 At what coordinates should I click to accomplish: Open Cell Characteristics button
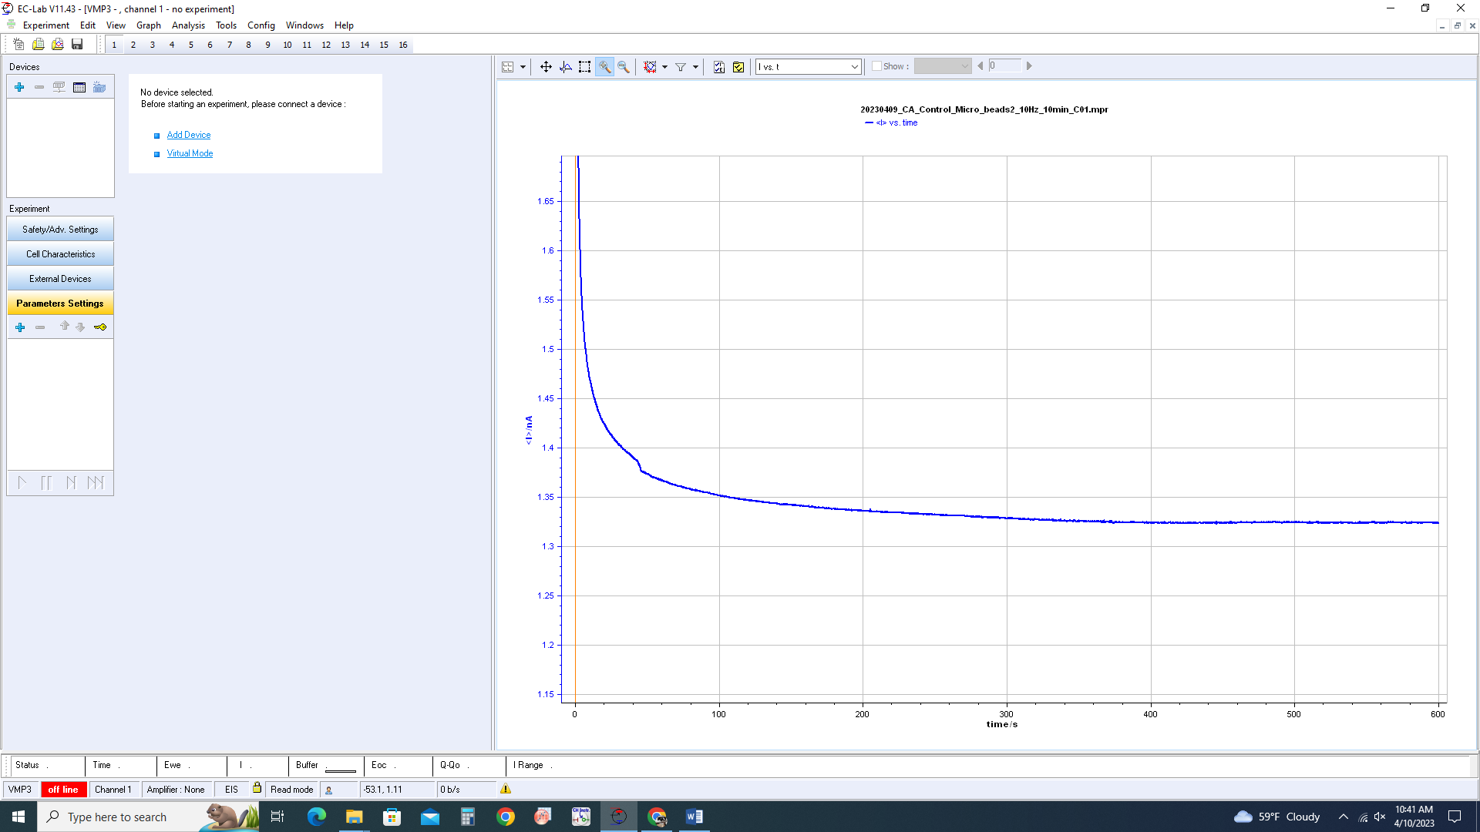pos(60,254)
